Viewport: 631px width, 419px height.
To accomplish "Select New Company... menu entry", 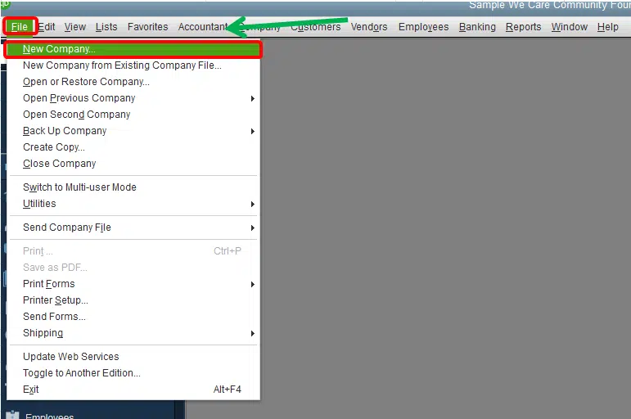I will [133, 49].
